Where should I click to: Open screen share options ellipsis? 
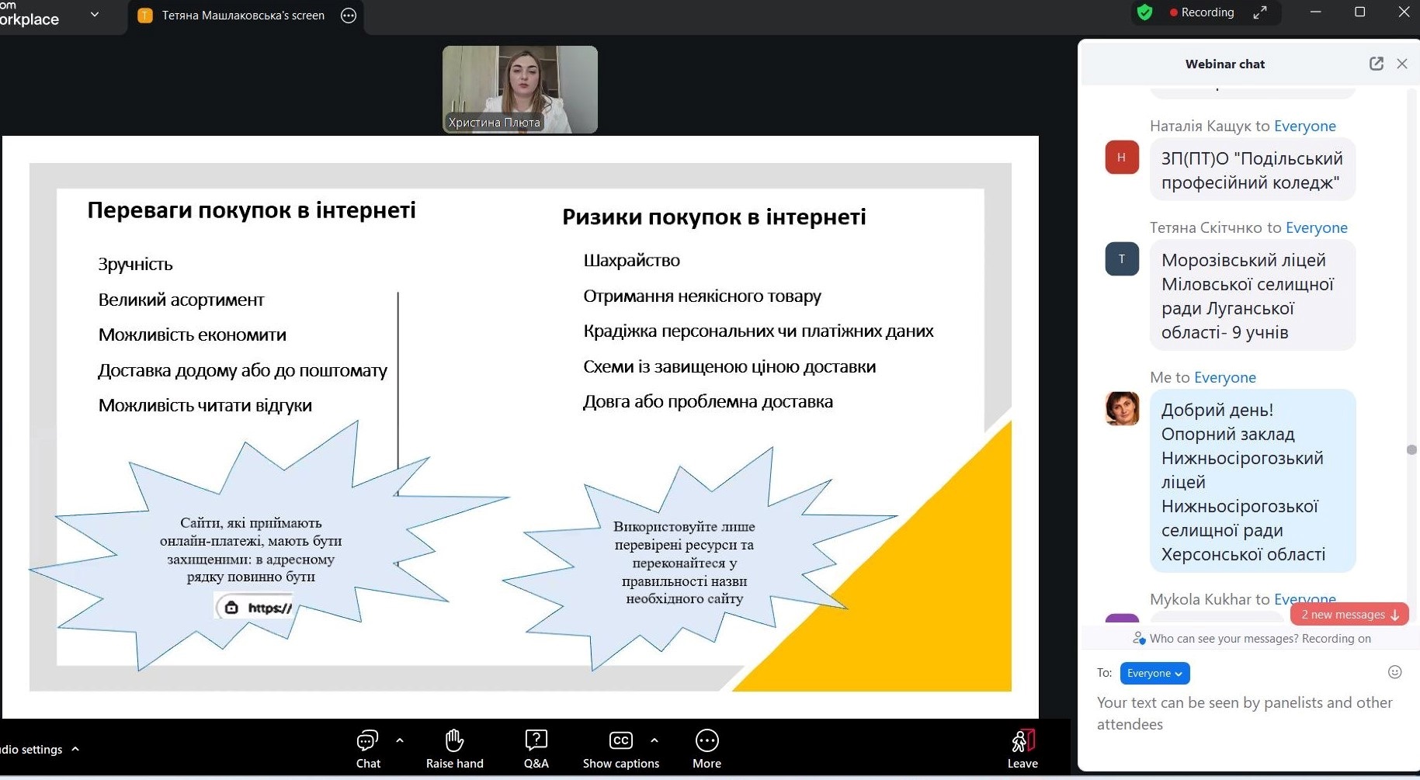coord(349,16)
